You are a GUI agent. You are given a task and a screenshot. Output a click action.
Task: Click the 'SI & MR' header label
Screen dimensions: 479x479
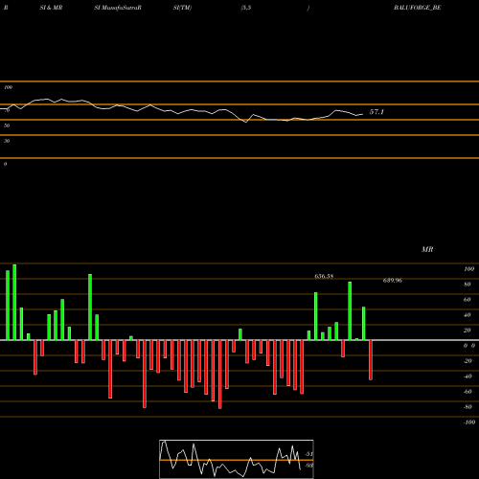point(51,8)
